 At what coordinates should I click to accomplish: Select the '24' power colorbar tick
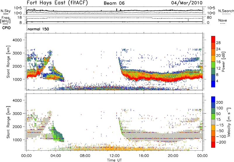coord(218,49)
